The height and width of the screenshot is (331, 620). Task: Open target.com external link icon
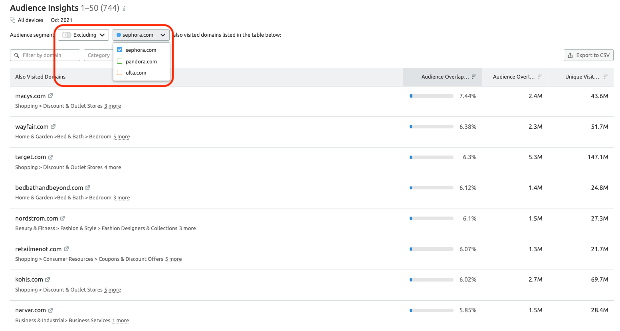51,157
